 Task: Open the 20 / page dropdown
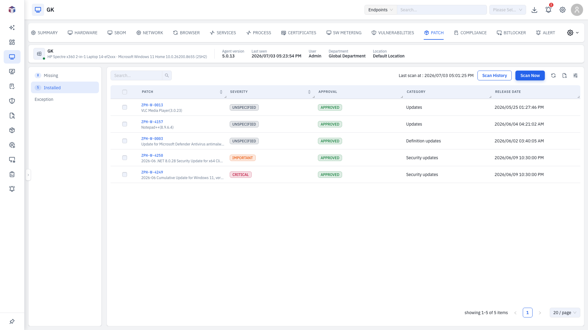pyautogui.click(x=565, y=313)
